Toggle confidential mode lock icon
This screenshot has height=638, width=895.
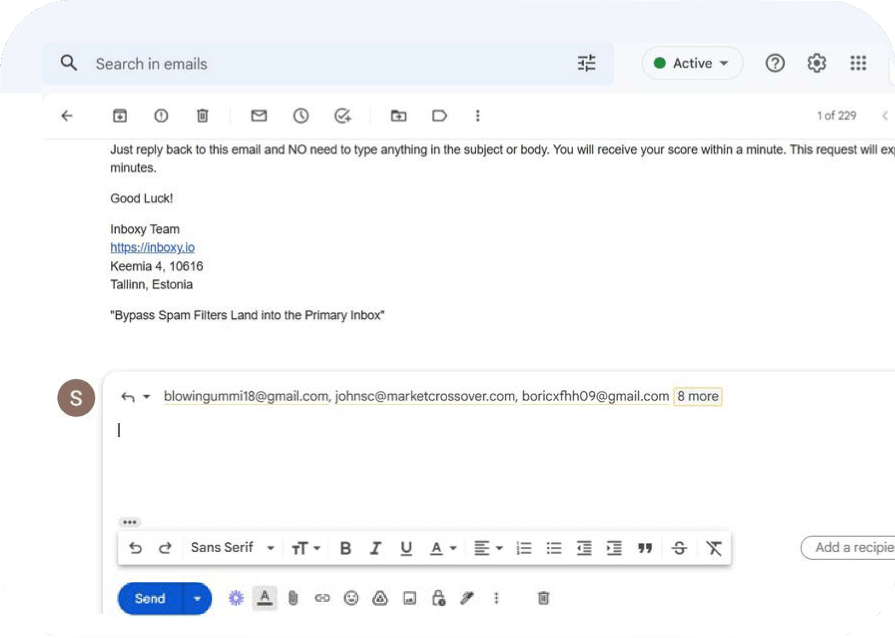click(439, 598)
